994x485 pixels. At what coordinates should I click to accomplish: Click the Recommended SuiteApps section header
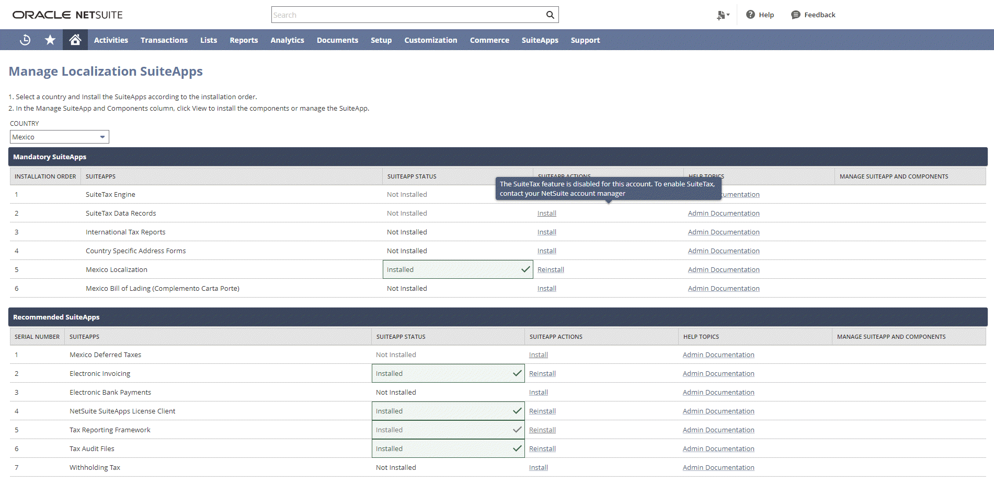498,317
